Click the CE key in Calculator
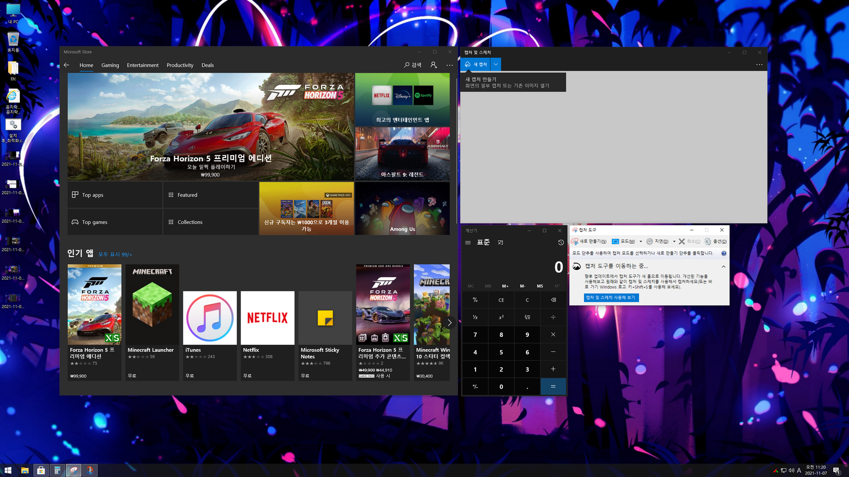This screenshot has height=477, width=849. coord(501,300)
